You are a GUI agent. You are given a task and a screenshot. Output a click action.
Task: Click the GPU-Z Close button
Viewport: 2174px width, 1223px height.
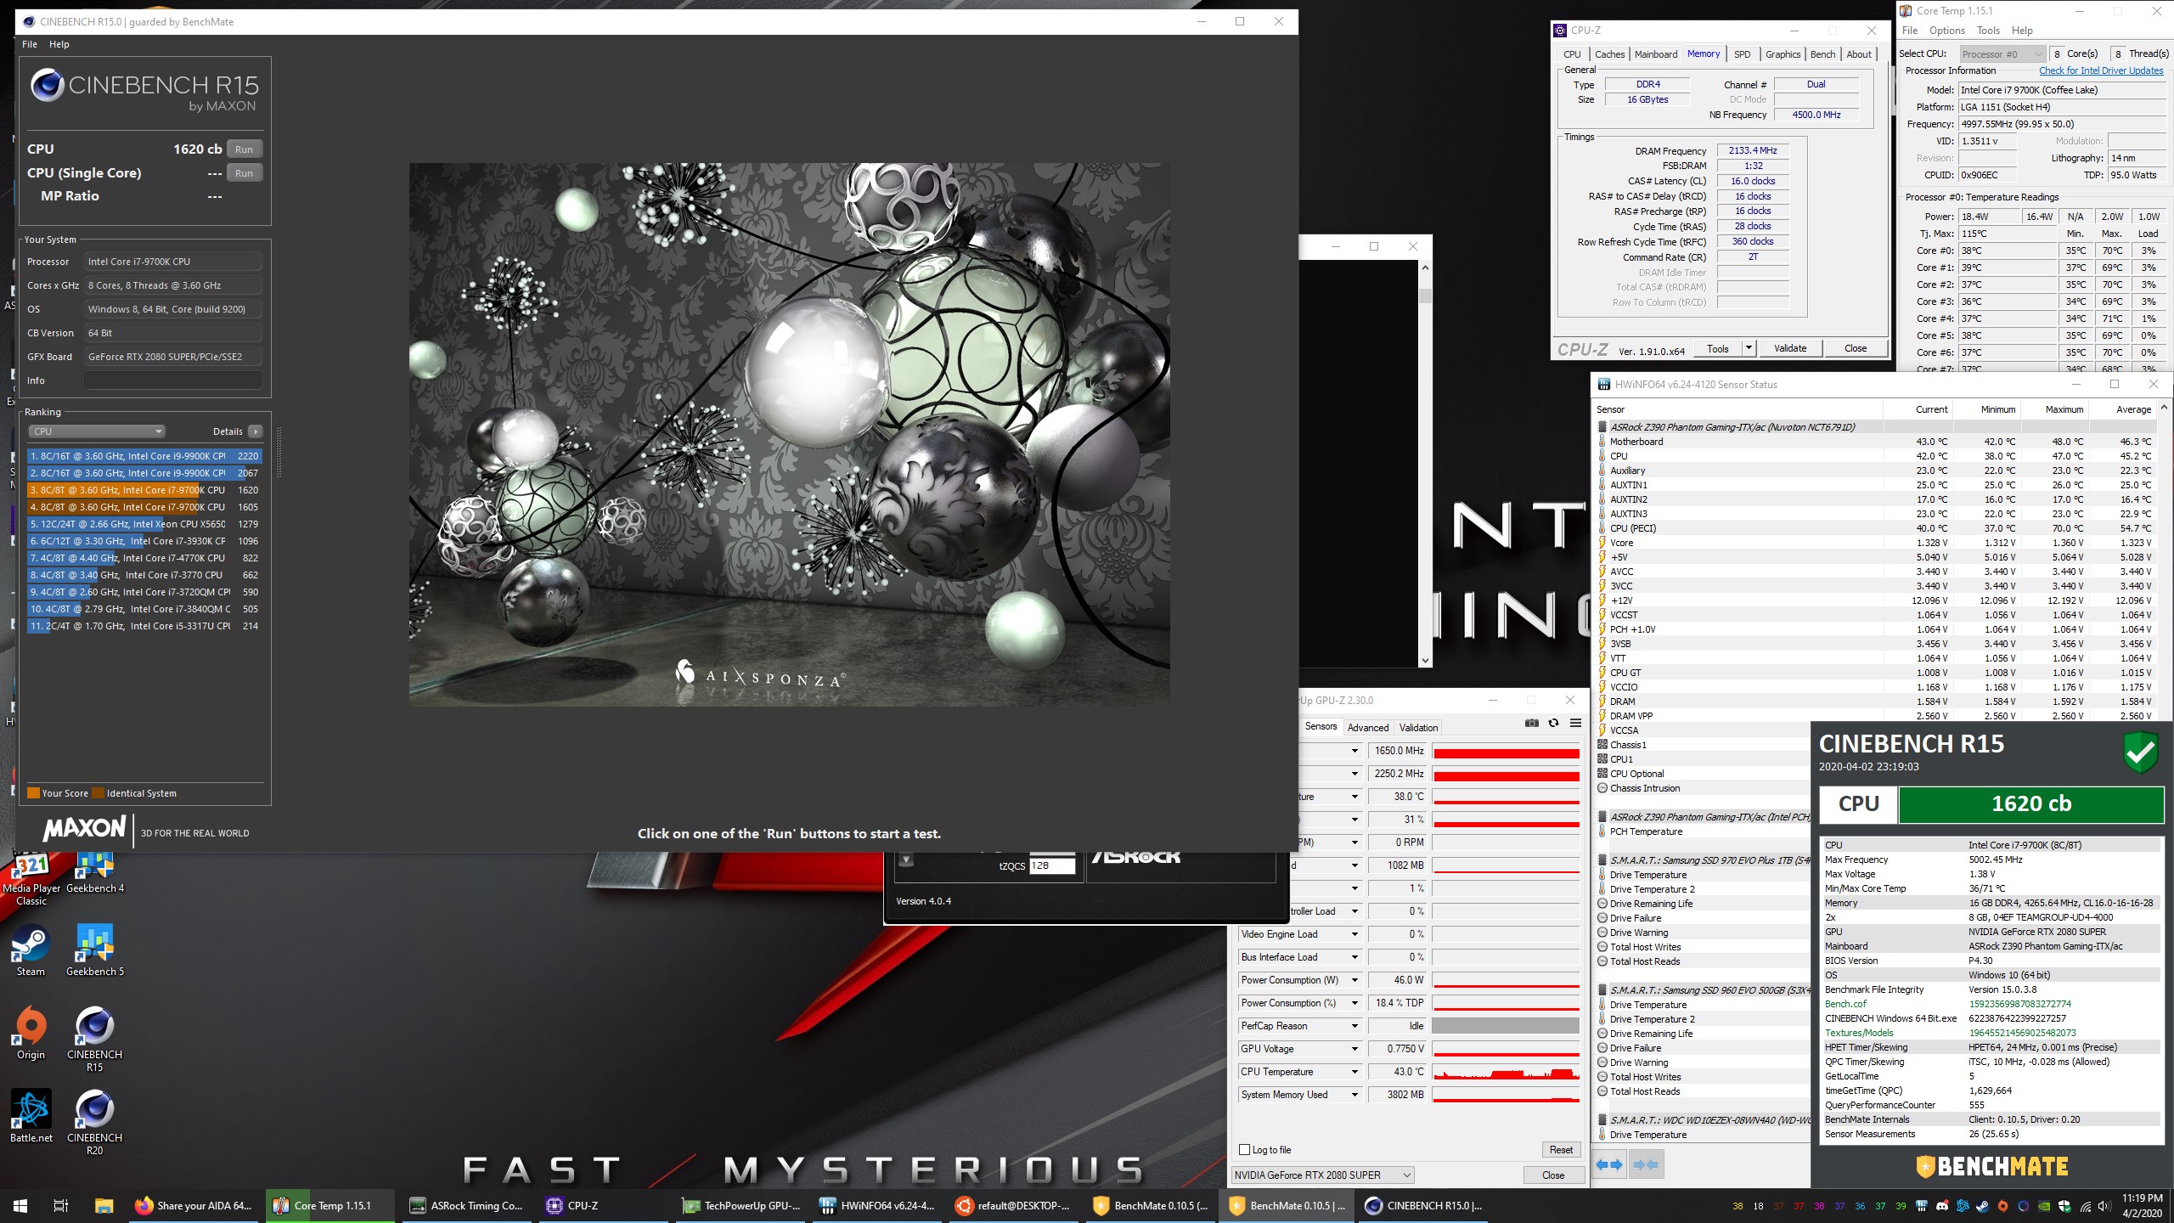point(1553,1175)
